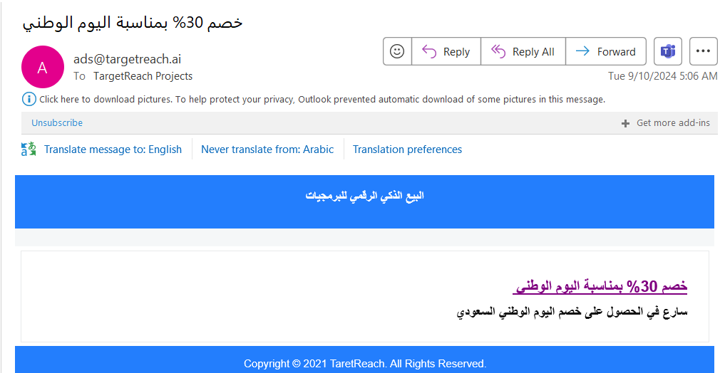Translate message to English
Image resolution: width=725 pixels, height=373 pixels.
(x=113, y=149)
